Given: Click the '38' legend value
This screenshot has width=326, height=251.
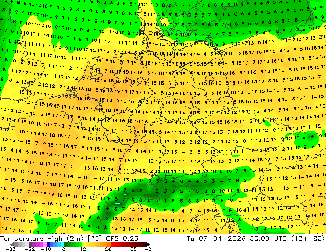Looking at the screenshot, I should [133, 249].
